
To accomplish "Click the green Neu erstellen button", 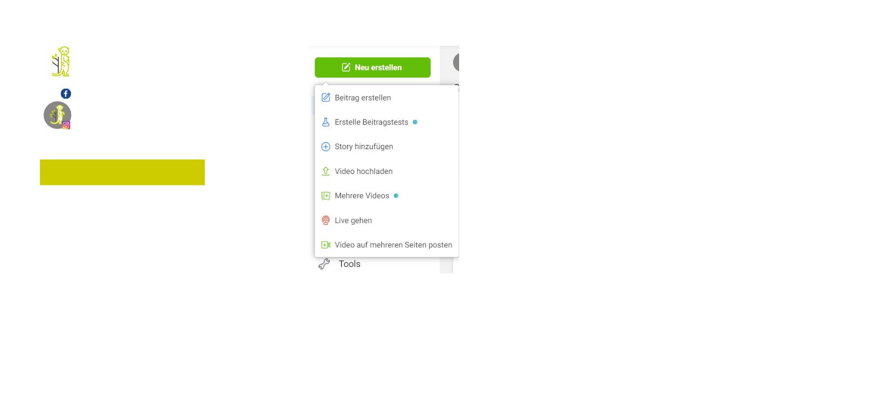I will (372, 67).
